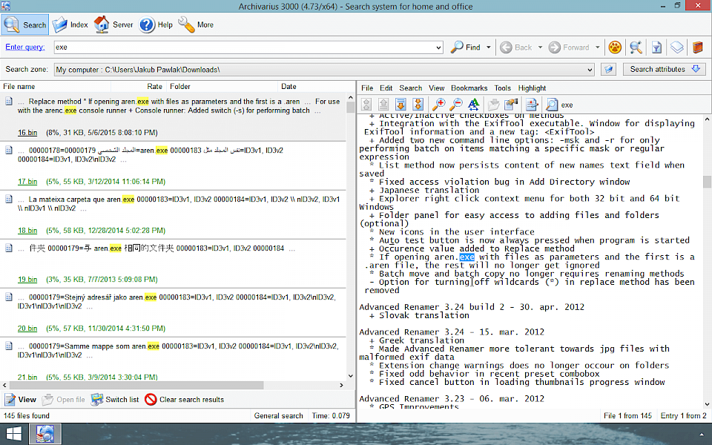Click the document filter funnel icon

click(x=656, y=47)
